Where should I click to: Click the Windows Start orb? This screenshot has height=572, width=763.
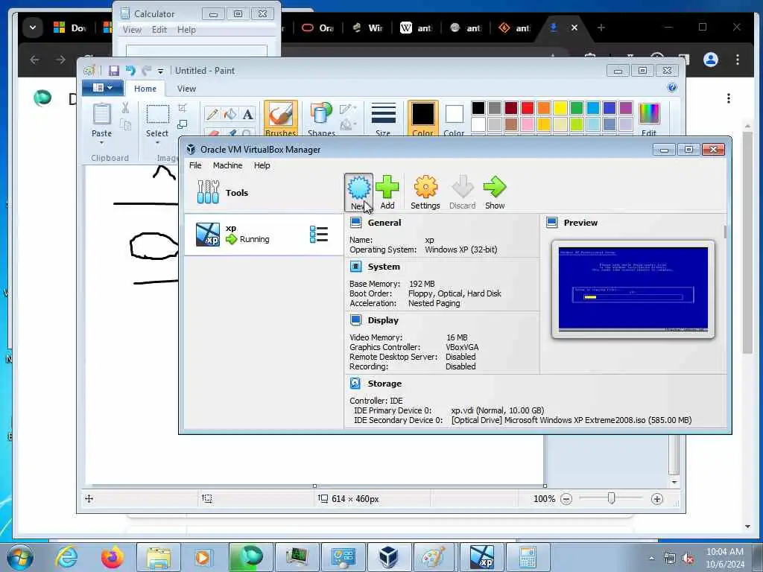coord(20,557)
